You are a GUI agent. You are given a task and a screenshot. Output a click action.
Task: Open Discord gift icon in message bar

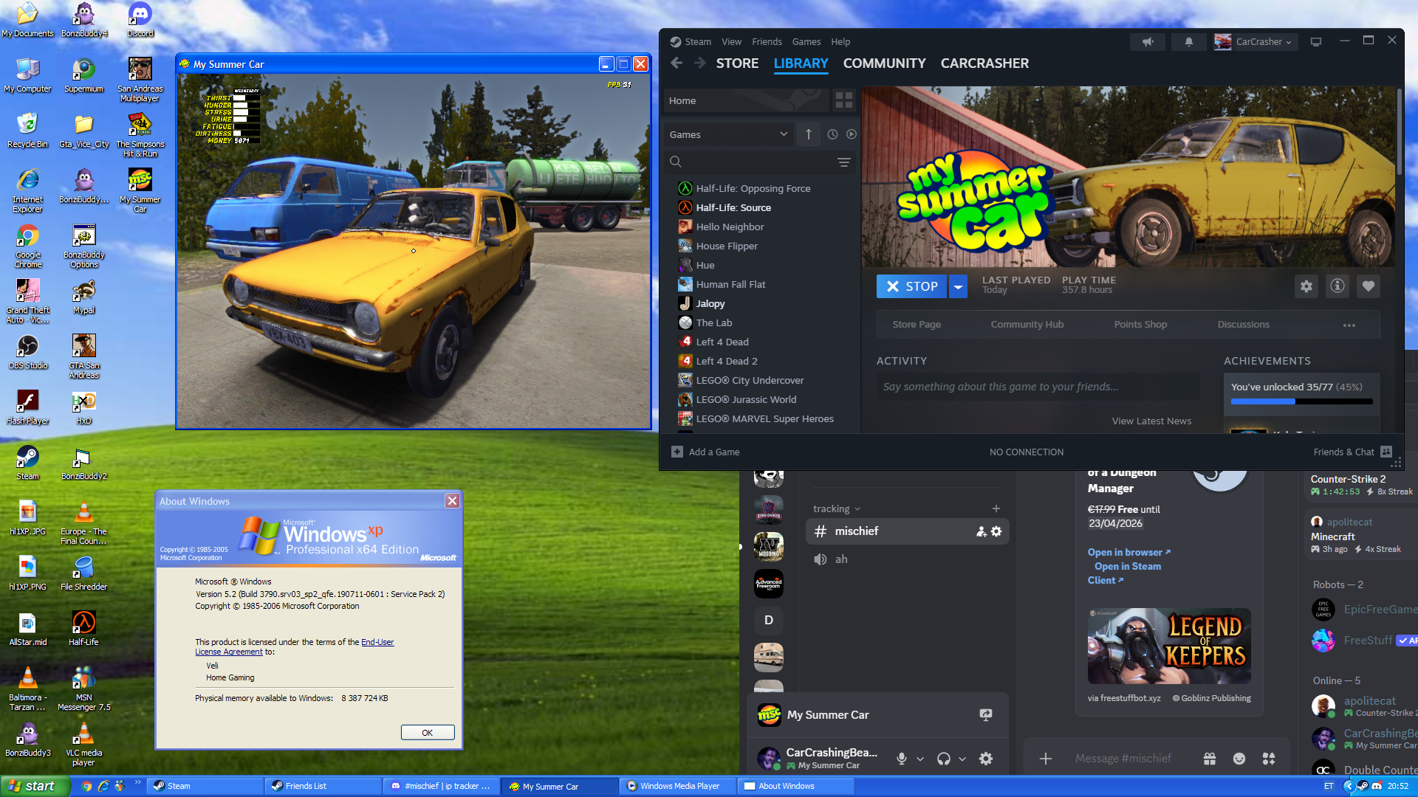pyautogui.click(x=1209, y=759)
